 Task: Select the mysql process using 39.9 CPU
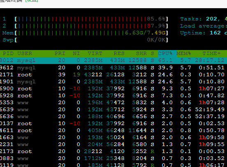tap(113, 67)
